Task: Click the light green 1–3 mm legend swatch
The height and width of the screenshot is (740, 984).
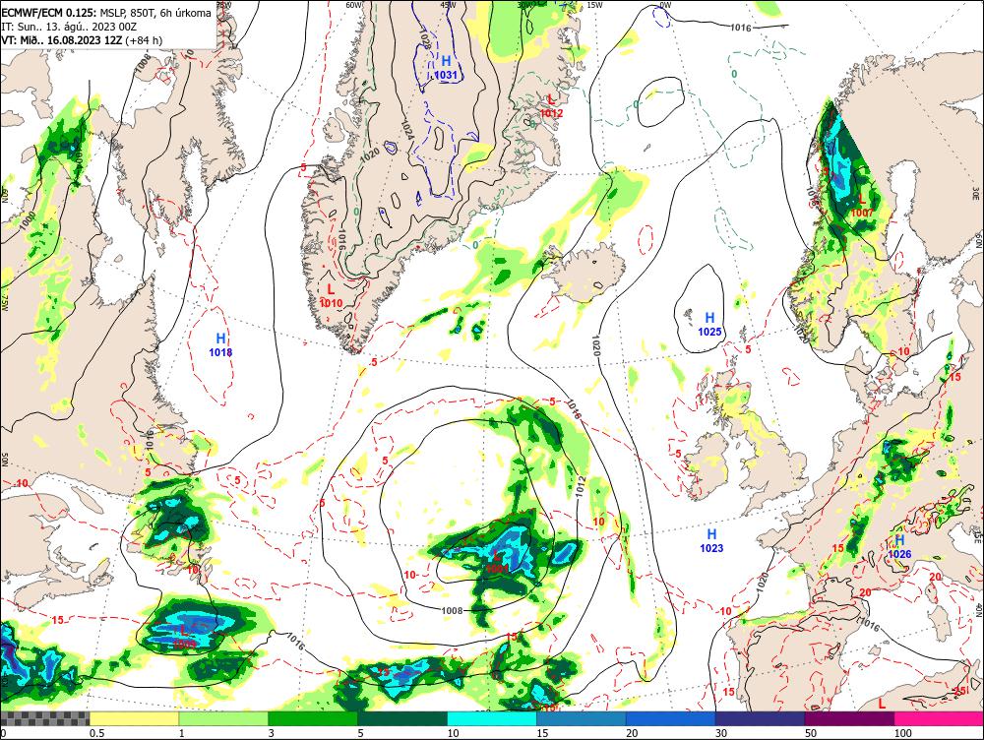Action: 223,718
